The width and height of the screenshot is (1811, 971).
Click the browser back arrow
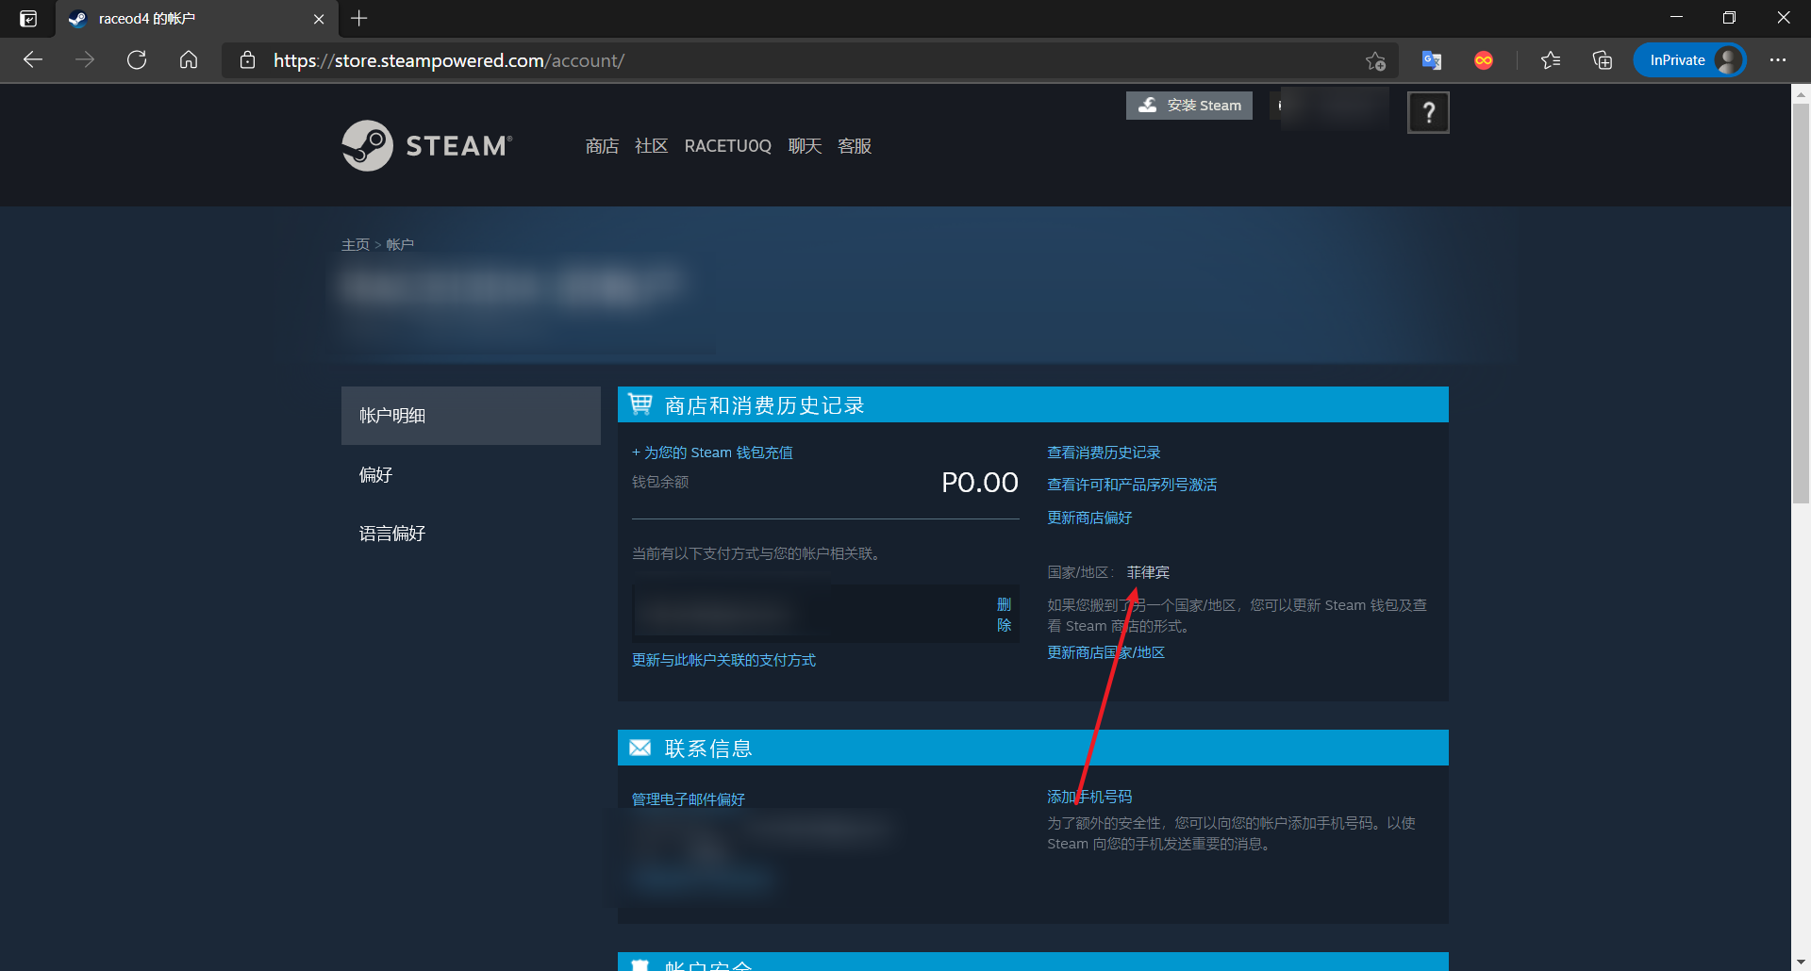tap(33, 60)
